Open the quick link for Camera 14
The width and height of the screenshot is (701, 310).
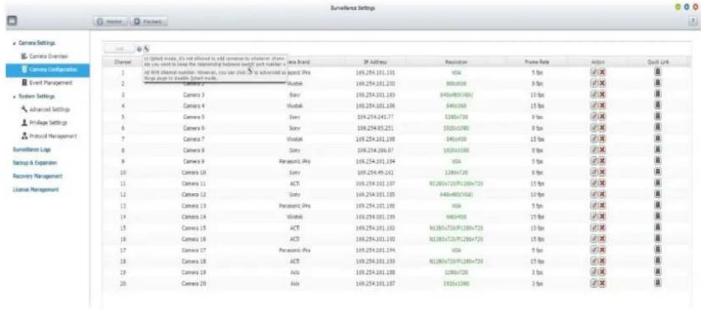(659, 217)
